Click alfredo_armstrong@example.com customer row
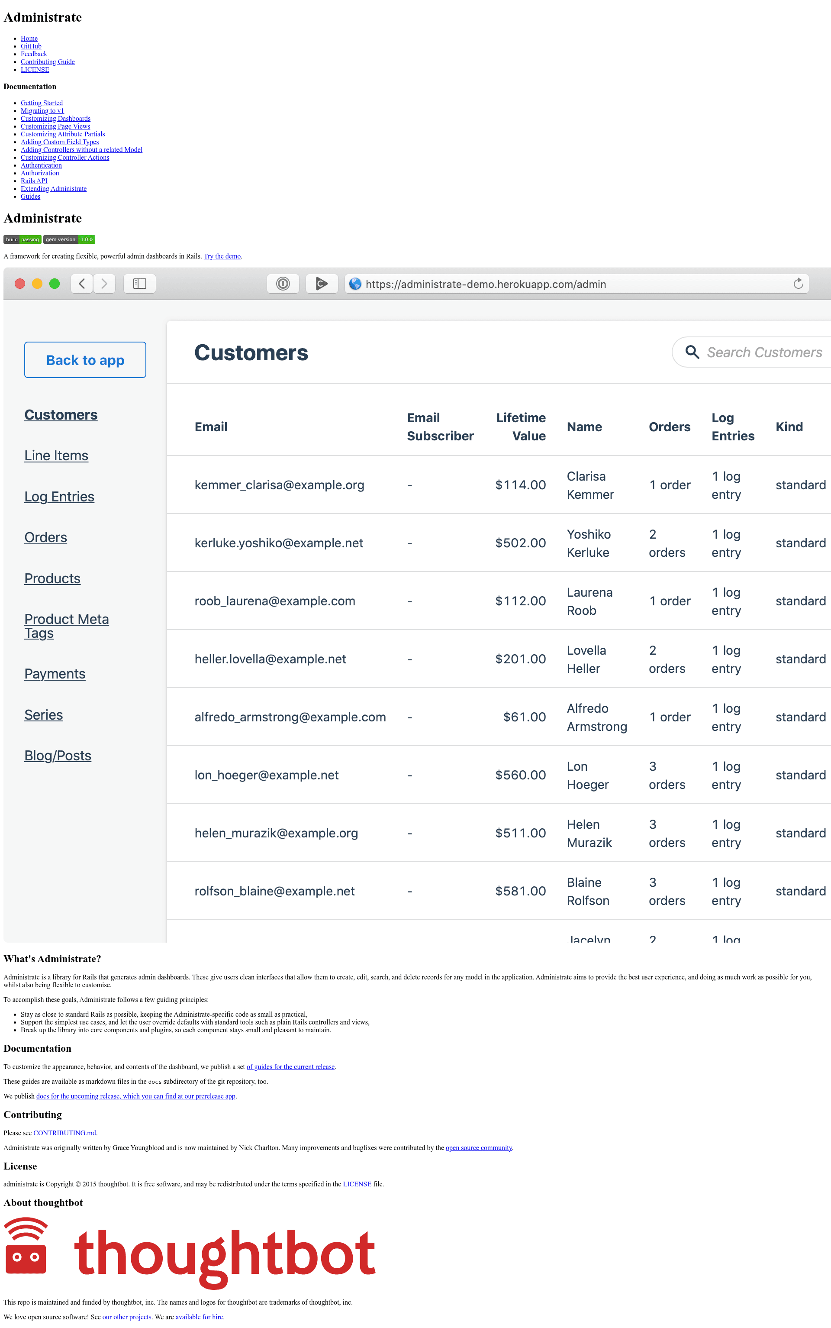 (499, 717)
